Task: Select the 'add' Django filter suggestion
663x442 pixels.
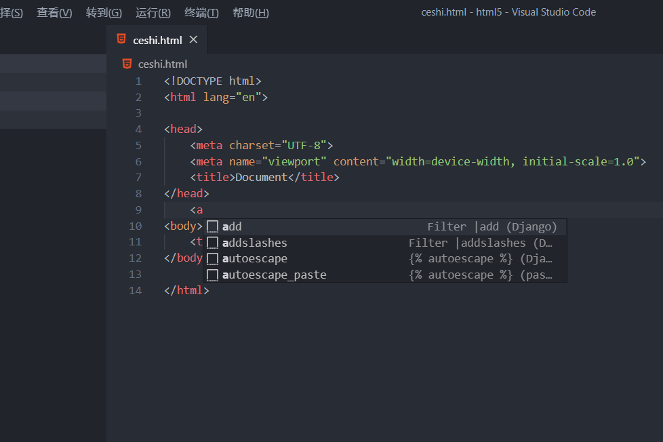Action: pos(385,226)
